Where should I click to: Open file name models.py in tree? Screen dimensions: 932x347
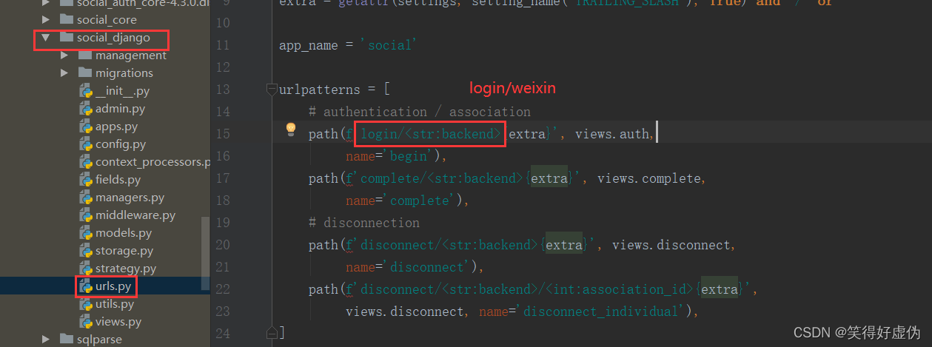click(x=124, y=233)
